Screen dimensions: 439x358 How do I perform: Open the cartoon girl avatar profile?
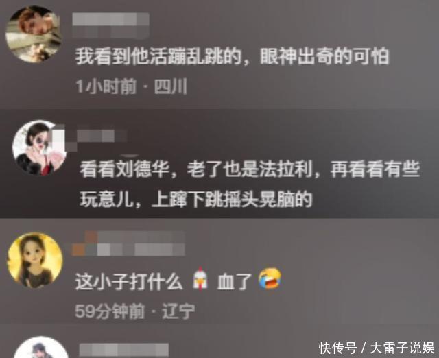pos(35,261)
